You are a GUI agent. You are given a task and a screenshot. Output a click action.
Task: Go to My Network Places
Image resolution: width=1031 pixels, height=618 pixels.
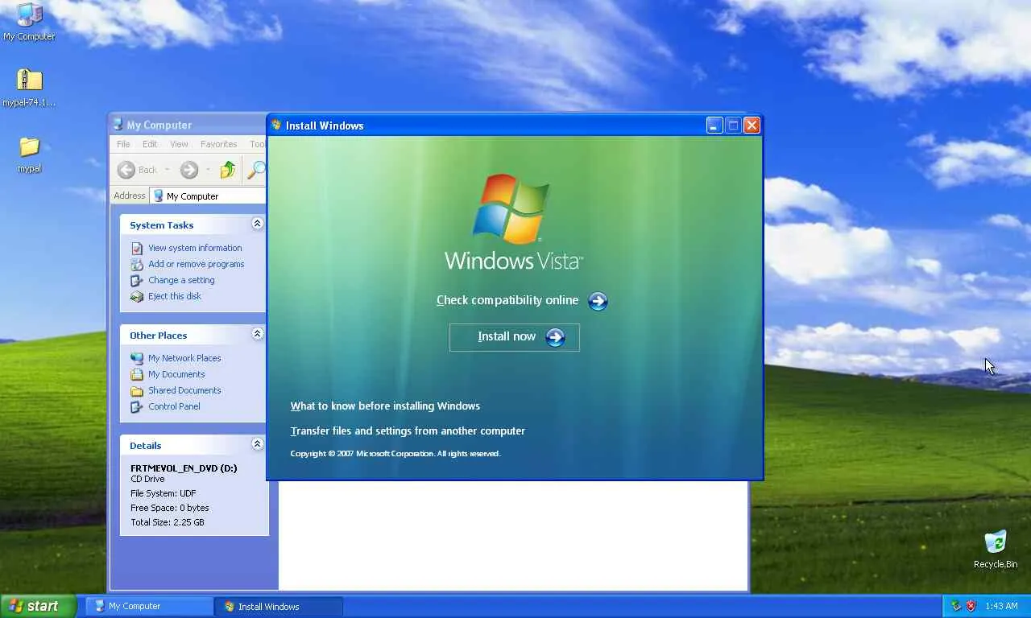click(184, 358)
